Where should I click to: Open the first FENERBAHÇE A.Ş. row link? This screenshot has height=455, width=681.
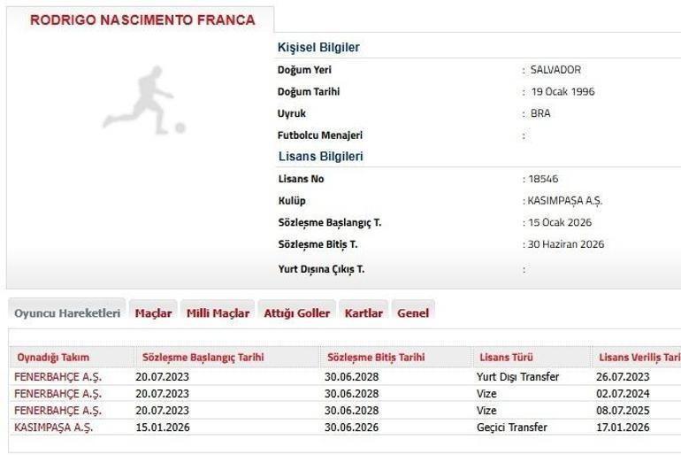pyautogui.click(x=57, y=376)
